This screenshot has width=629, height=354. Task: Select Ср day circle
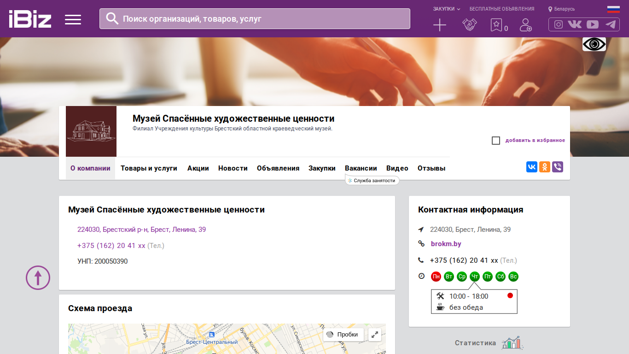click(x=462, y=277)
